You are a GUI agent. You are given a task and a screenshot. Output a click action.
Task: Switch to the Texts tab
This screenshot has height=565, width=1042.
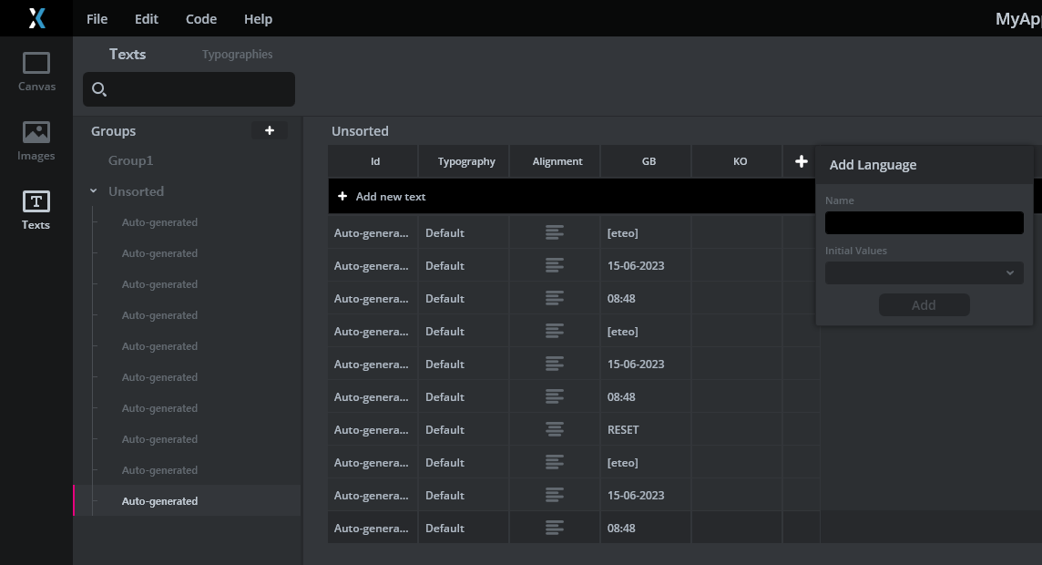coord(128,54)
